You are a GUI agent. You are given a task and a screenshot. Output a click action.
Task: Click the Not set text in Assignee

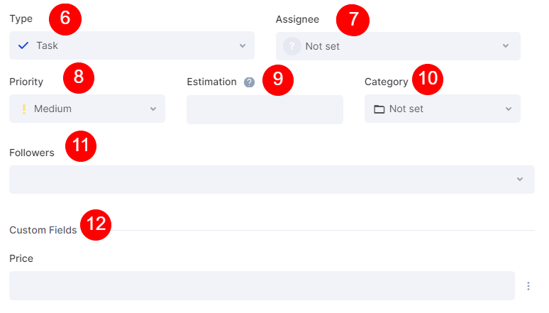pos(323,47)
